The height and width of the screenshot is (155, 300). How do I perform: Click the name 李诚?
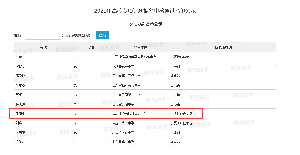(x=19, y=95)
